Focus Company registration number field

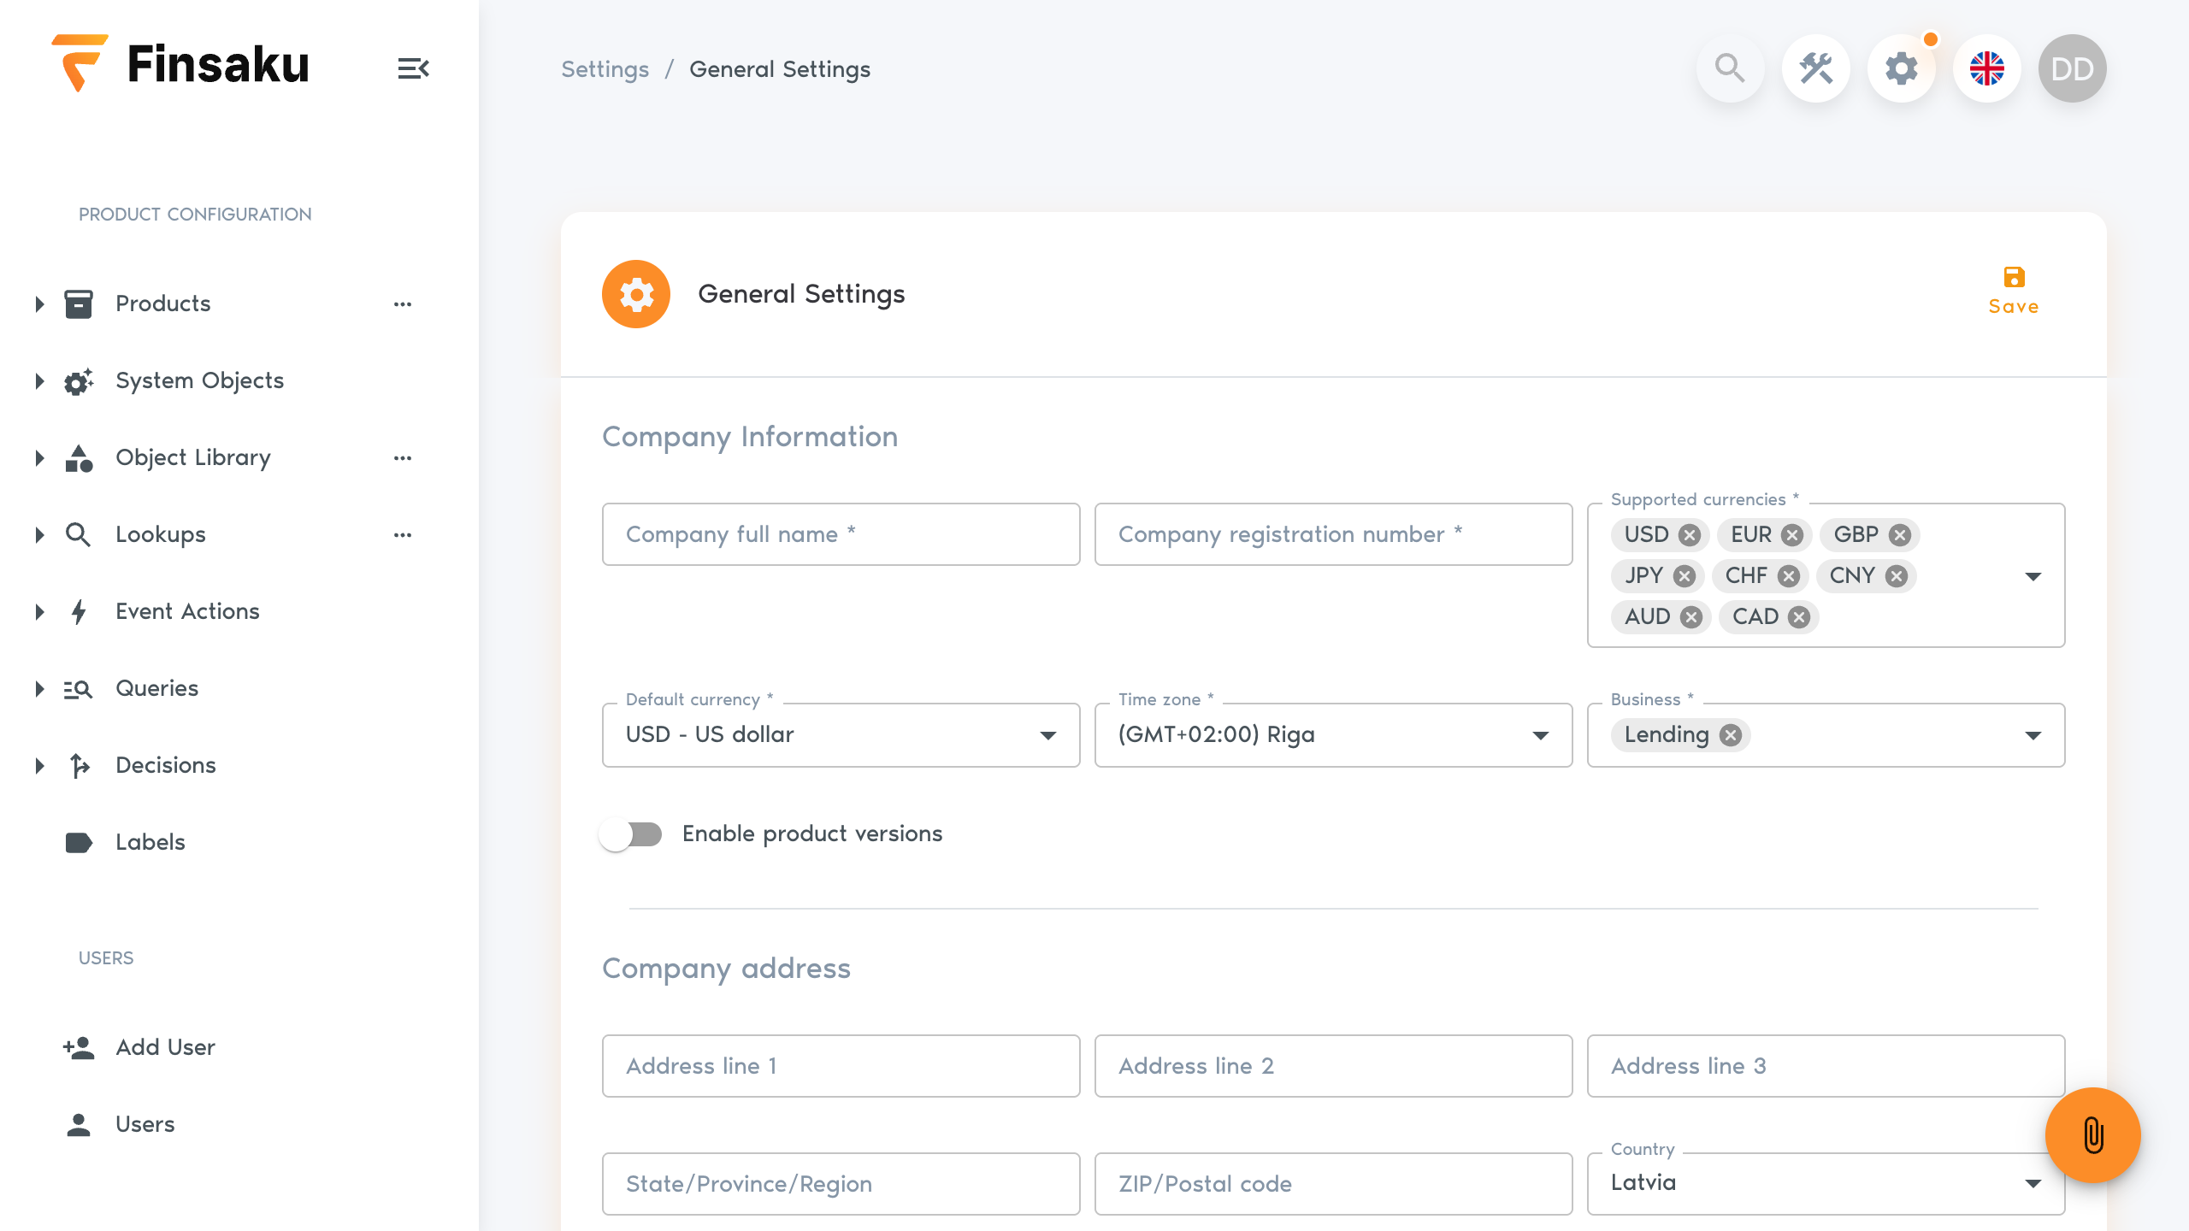pos(1334,534)
